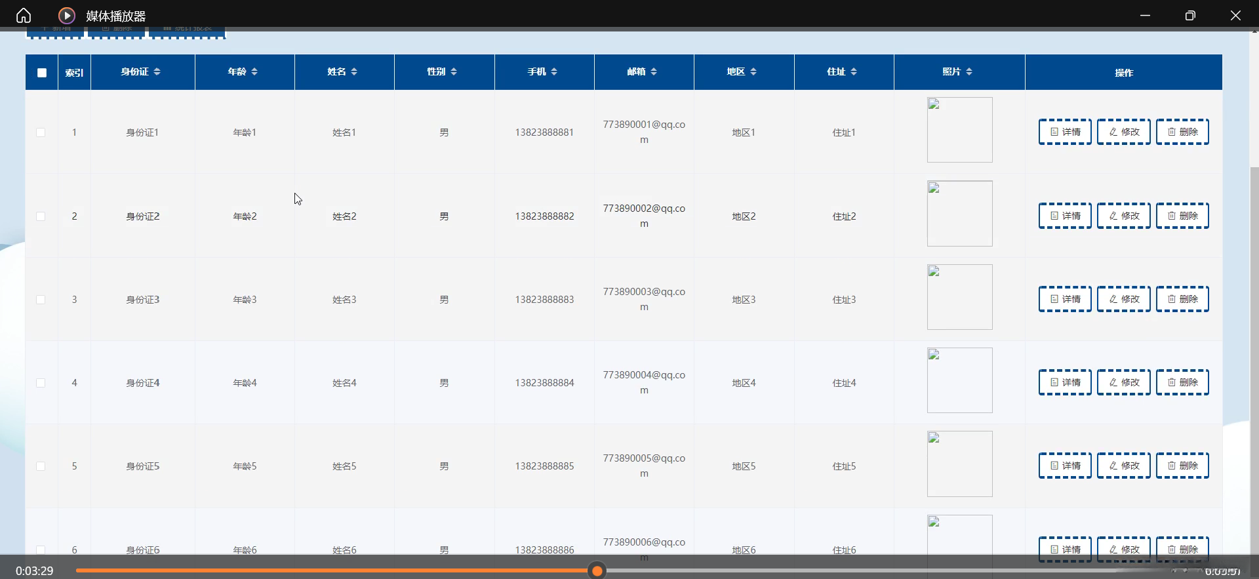Sort by 手机 using its sort arrows
Screen dimensions: 1259x579
click(x=554, y=71)
